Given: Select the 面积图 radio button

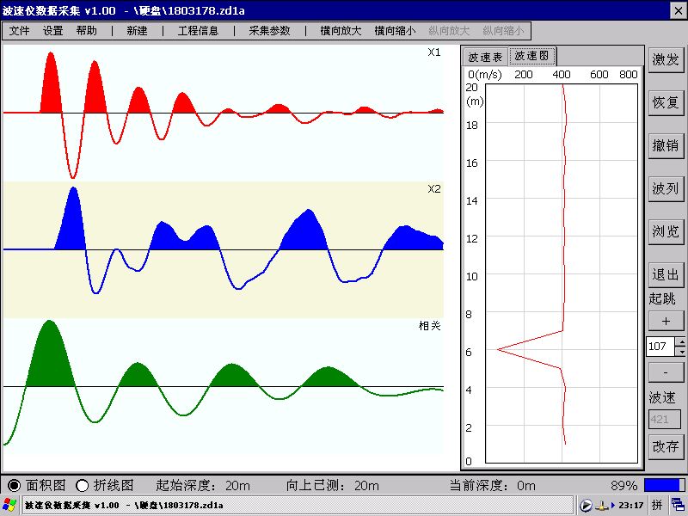Looking at the screenshot, I should [15, 485].
